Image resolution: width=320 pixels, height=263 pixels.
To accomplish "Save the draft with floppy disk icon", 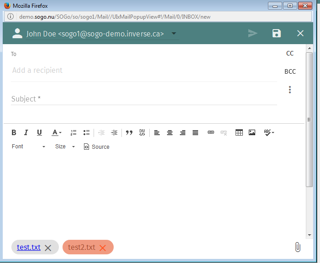I will point(276,33).
